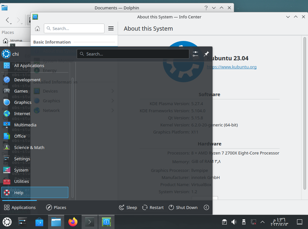Viewport: 308px width, 229px height.
Task: Click Dolphin window folder icon
Action: coord(4,8)
